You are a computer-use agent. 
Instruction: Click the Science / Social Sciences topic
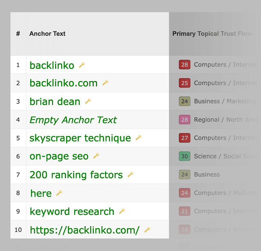[226, 156]
